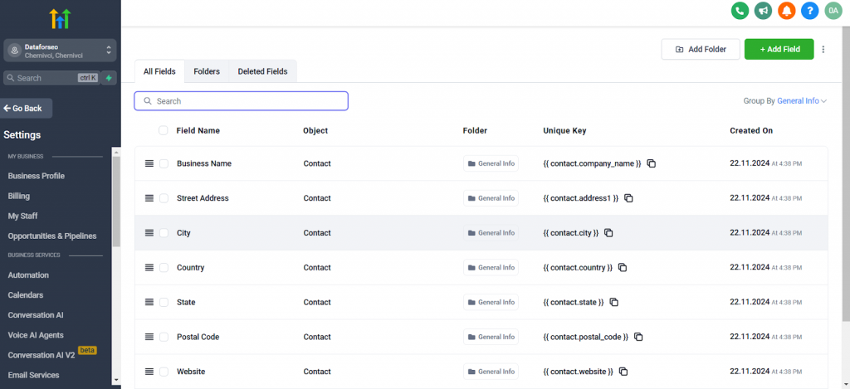Click the blue help question mark icon

tap(810, 11)
